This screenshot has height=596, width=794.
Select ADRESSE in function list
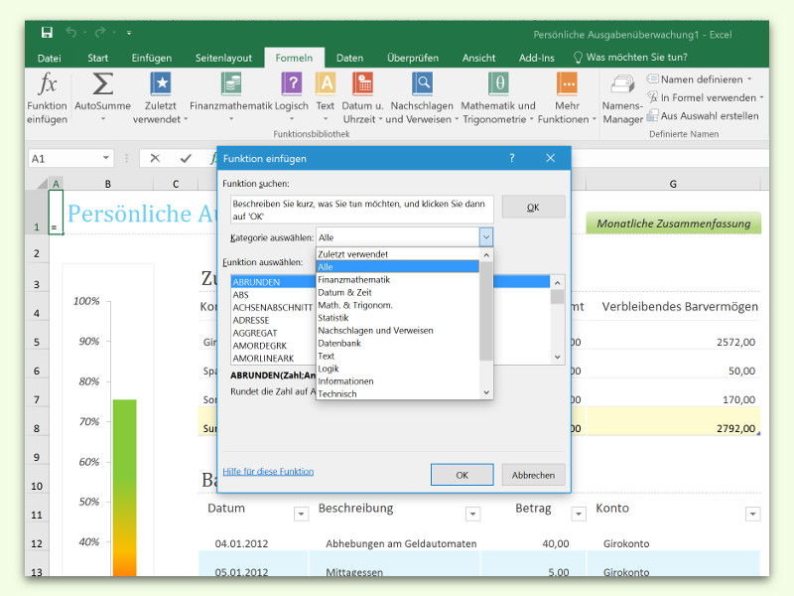pyautogui.click(x=272, y=320)
